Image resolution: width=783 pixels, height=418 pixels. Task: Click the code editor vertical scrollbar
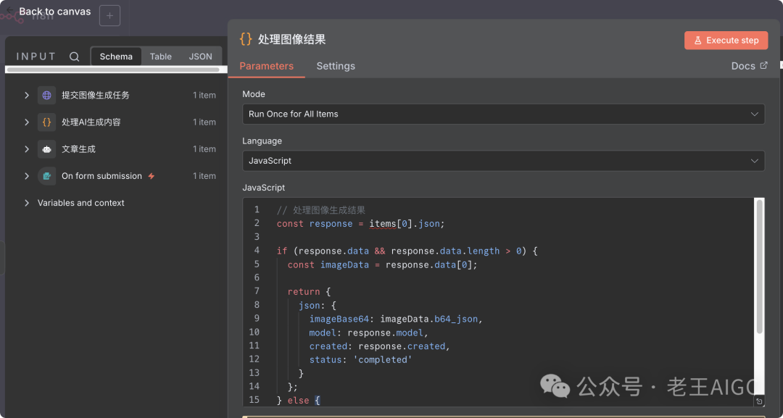click(x=760, y=267)
